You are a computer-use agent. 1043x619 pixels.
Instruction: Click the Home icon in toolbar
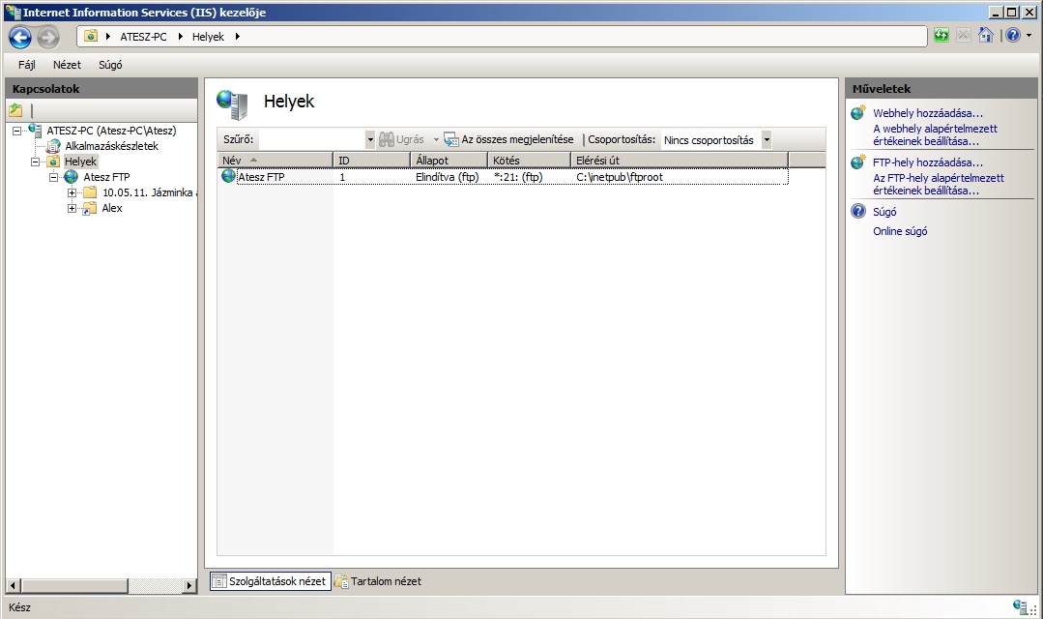point(985,35)
